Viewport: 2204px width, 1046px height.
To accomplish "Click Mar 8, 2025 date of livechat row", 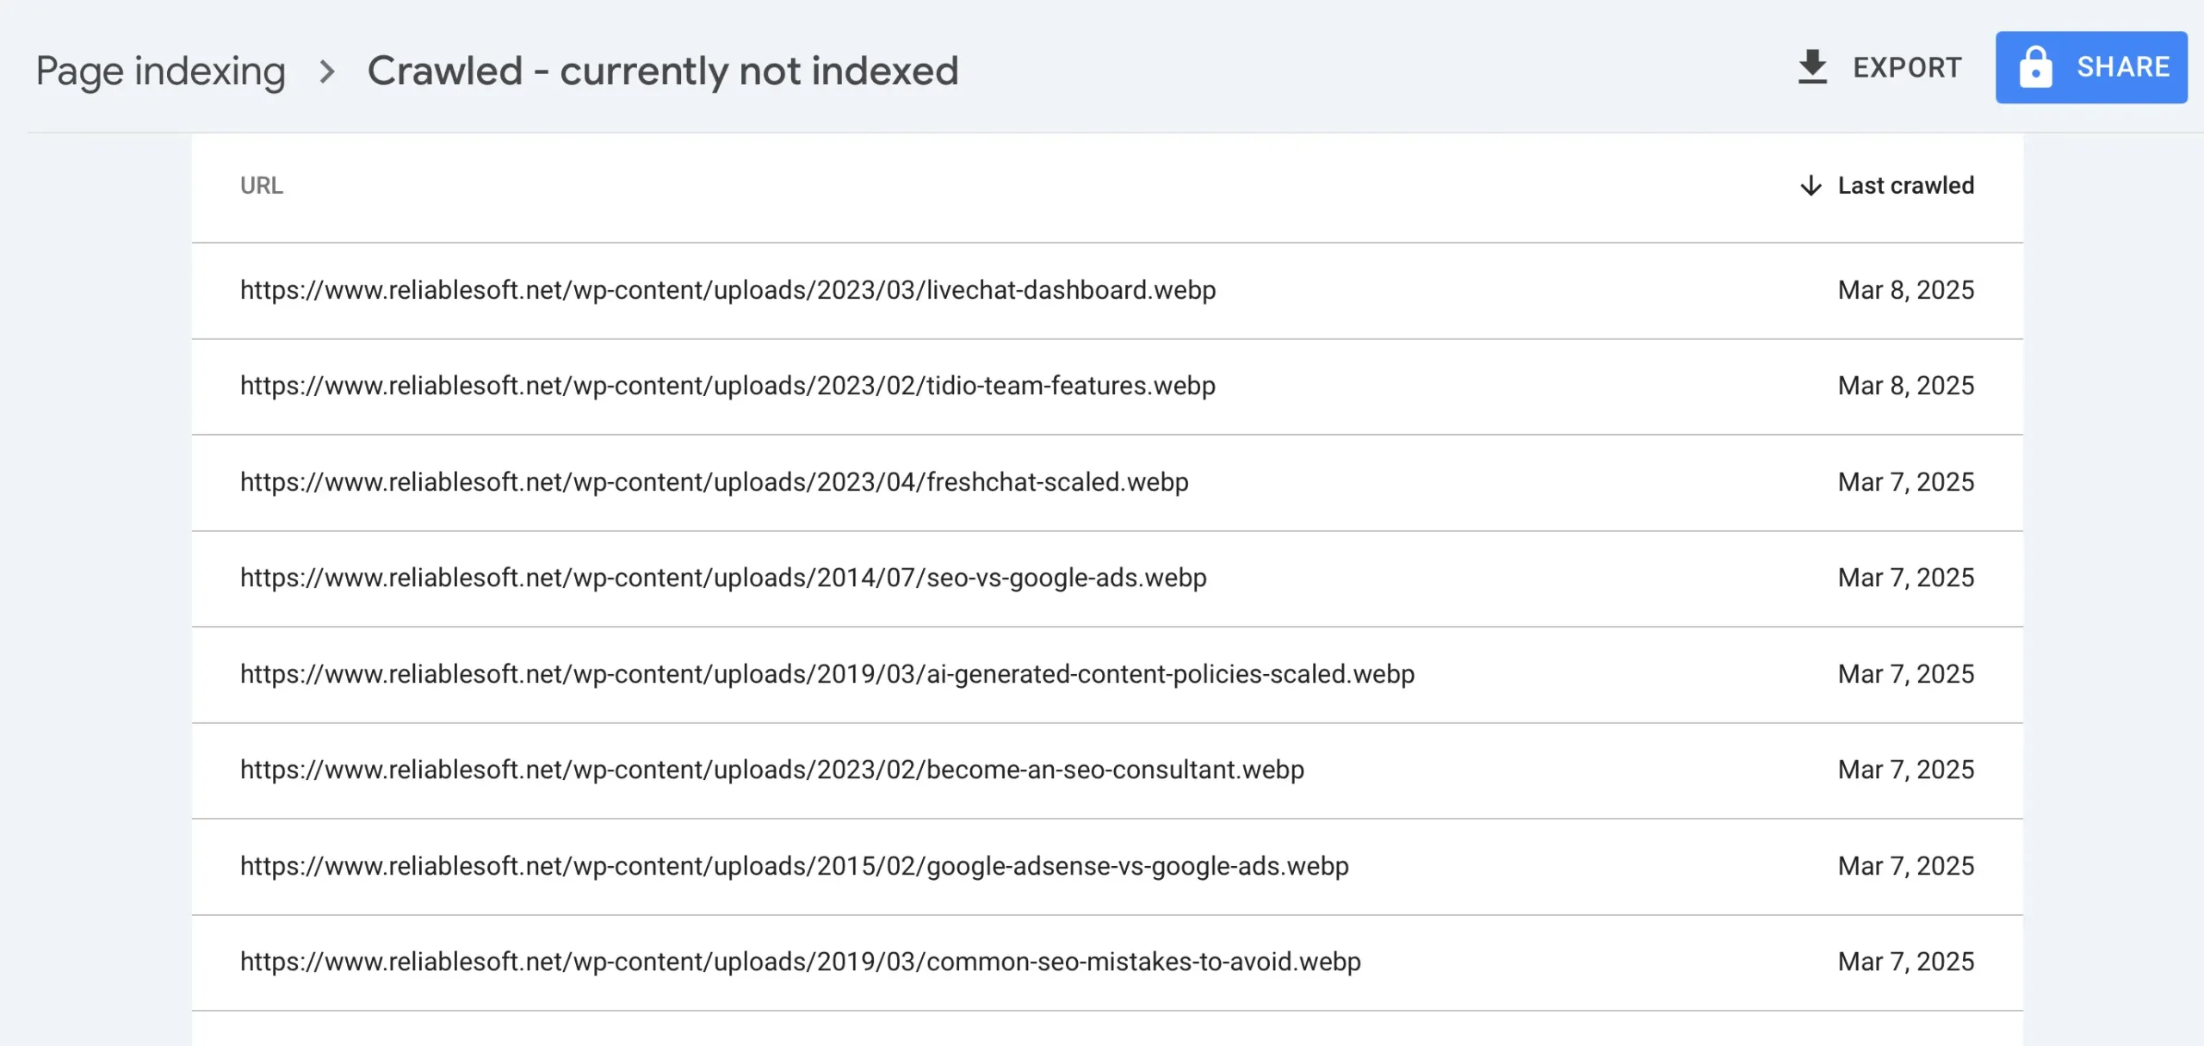I will coord(1905,290).
